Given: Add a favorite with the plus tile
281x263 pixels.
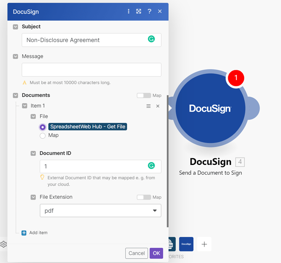Looking at the screenshot, I should pyautogui.click(x=204, y=244).
